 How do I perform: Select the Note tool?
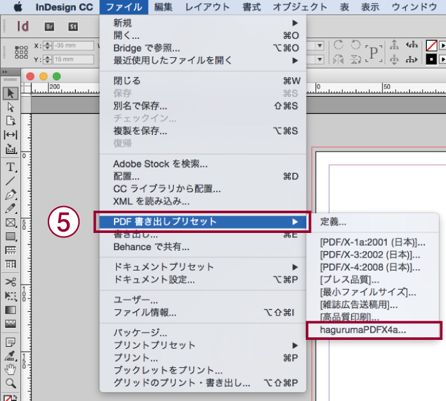click(x=11, y=342)
